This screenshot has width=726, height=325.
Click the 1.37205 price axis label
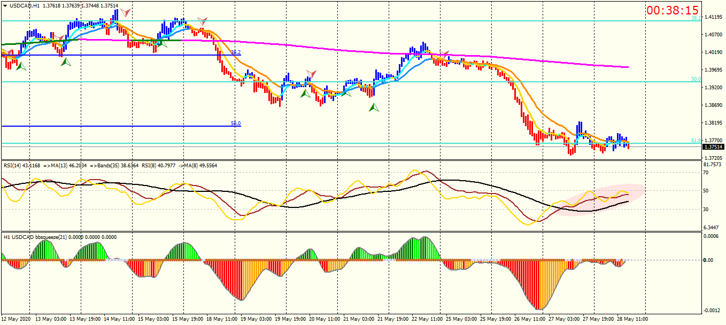pyautogui.click(x=713, y=158)
